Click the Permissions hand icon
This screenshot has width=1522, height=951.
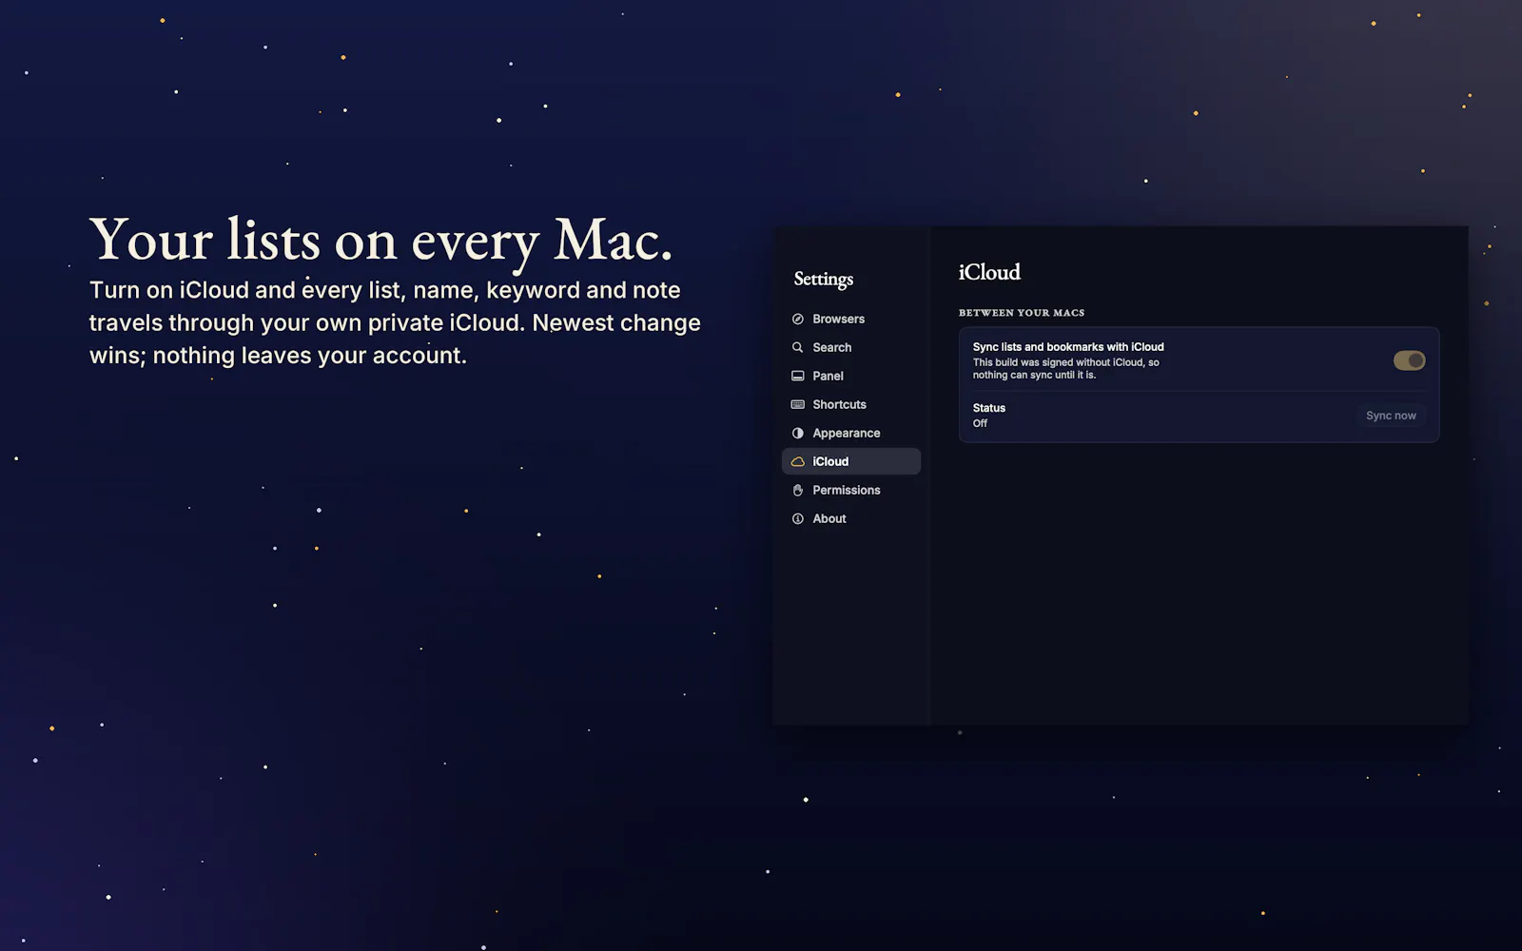tap(797, 491)
